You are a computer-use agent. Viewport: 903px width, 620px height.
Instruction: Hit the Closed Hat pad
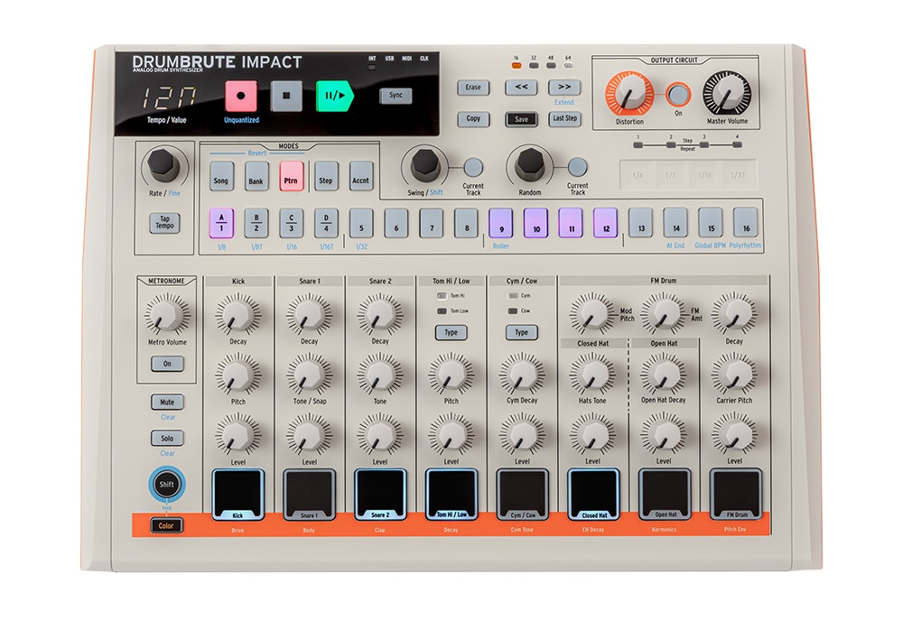tap(594, 495)
